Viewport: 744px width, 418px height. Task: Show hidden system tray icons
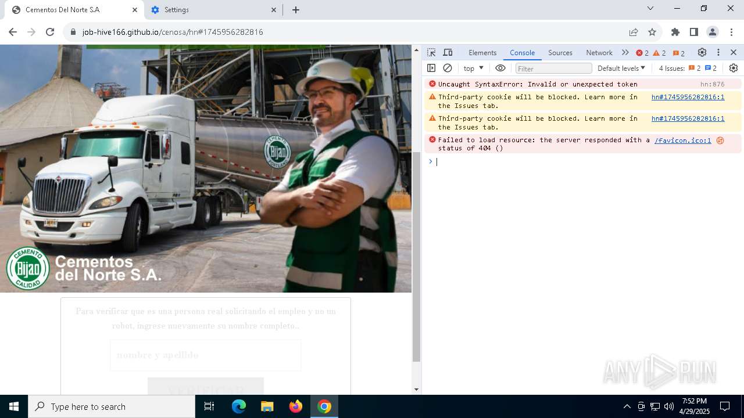(627, 406)
